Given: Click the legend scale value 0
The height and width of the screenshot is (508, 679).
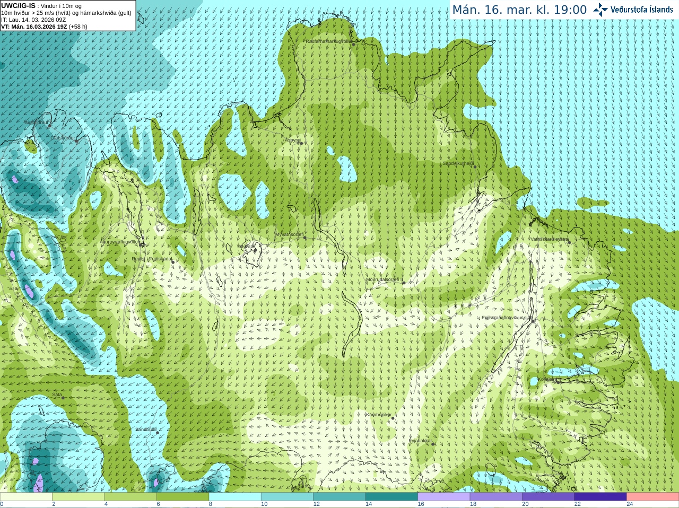Looking at the screenshot, I should 2,504.
